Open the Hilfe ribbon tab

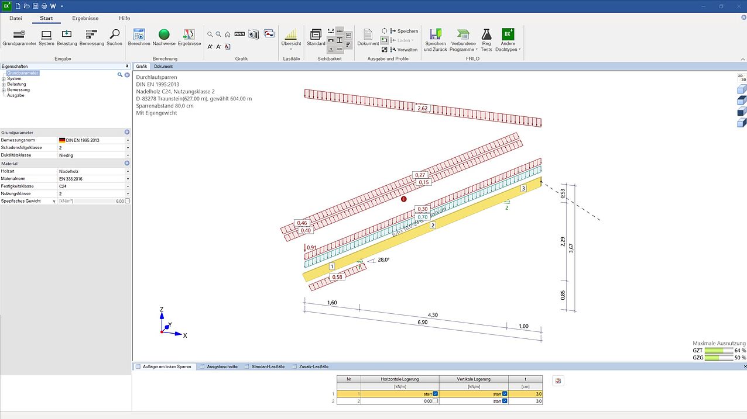tap(124, 18)
